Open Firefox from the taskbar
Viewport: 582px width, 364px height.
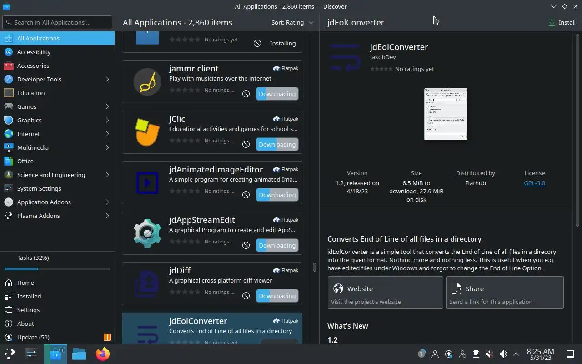(x=103, y=354)
